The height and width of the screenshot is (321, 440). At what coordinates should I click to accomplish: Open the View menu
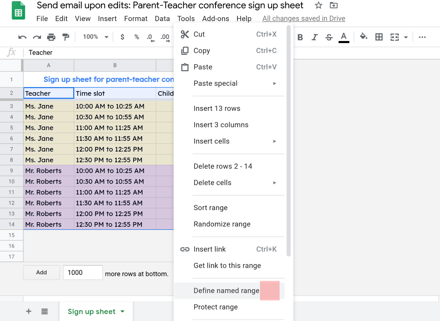tap(83, 18)
